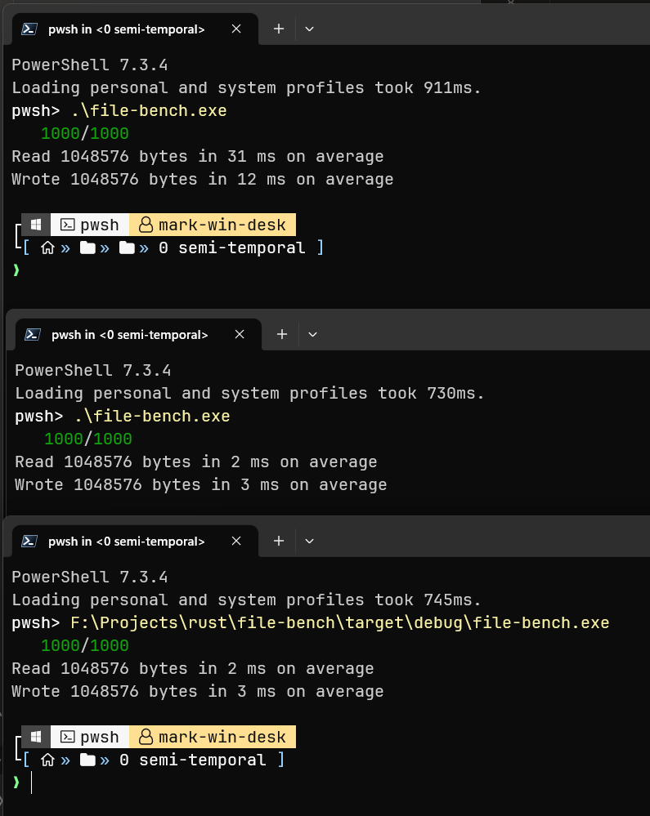Viewport: 650px width, 816px height.
Task: Click the line 'Read 1048576 bytes in 31 ms on average'
Action: (x=198, y=157)
